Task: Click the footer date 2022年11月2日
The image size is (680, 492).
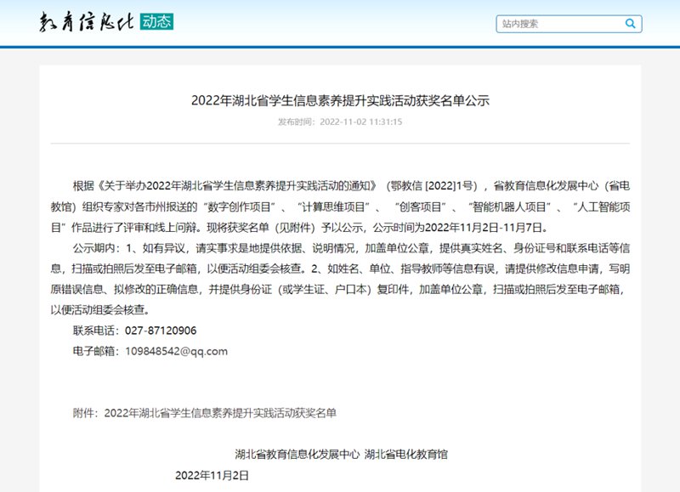Action: [x=212, y=476]
